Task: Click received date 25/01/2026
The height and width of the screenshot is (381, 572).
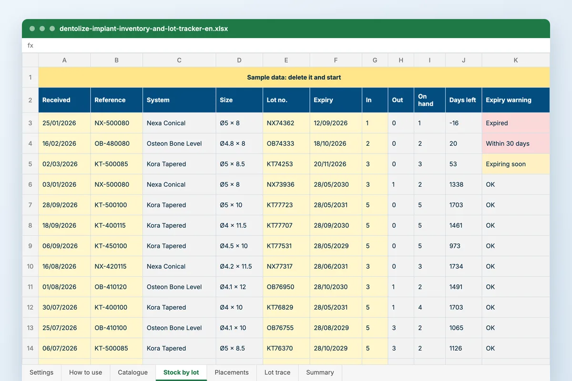Action: pyautogui.click(x=64, y=123)
